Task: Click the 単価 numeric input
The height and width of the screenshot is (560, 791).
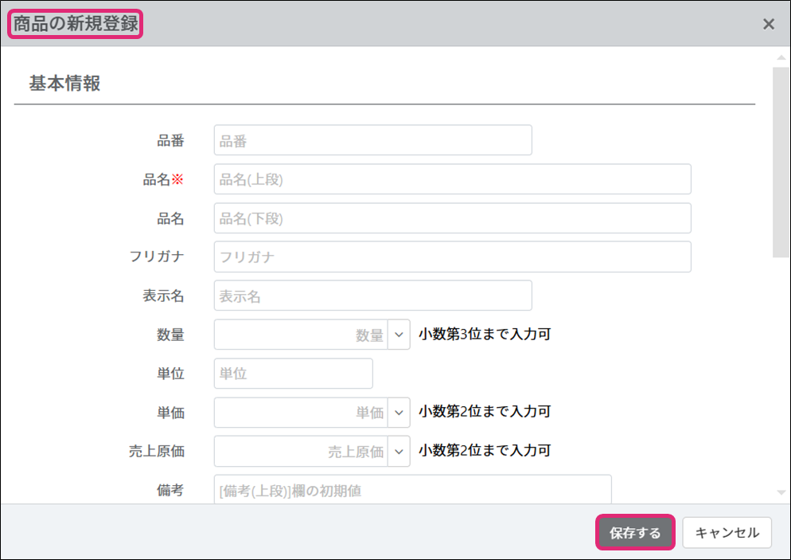Action: (301, 413)
